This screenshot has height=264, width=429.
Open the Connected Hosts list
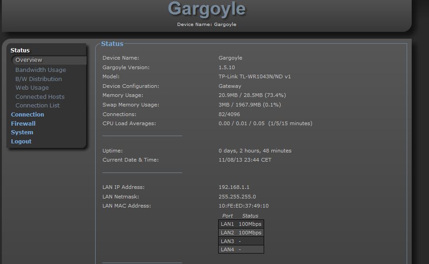tap(40, 96)
